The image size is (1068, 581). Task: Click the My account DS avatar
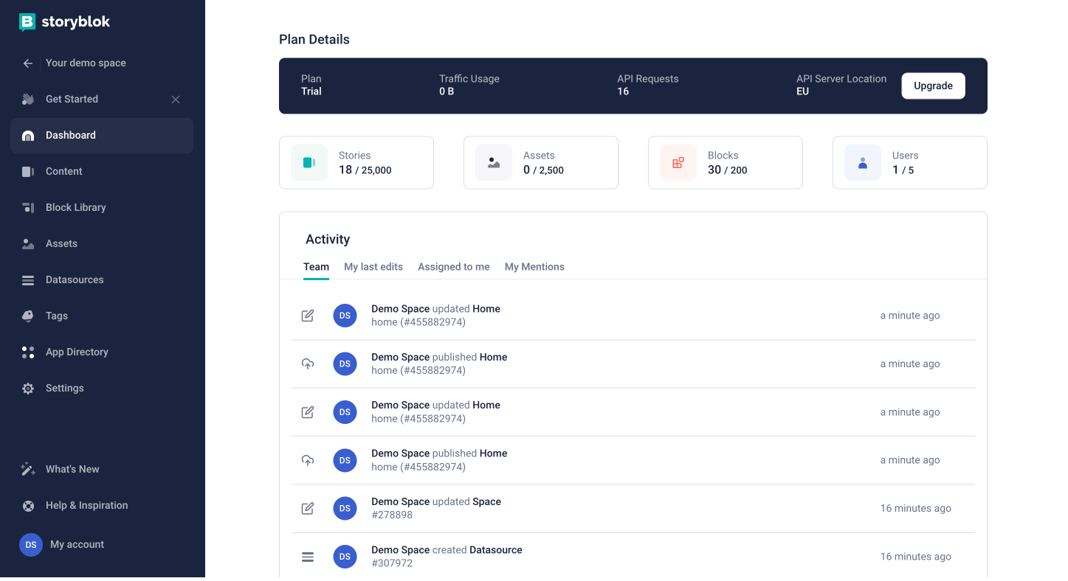[x=30, y=544]
